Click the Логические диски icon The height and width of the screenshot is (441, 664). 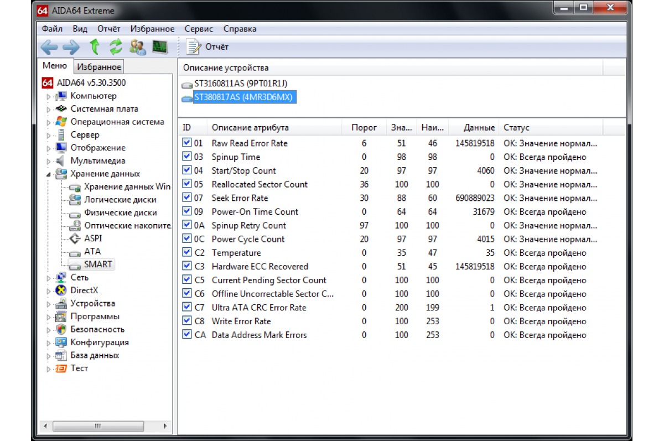pyautogui.click(x=75, y=200)
